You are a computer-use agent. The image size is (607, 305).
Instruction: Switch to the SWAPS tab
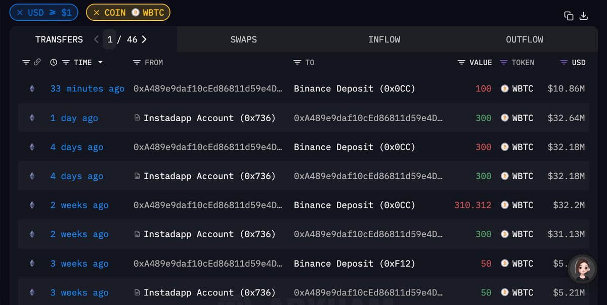244,39
